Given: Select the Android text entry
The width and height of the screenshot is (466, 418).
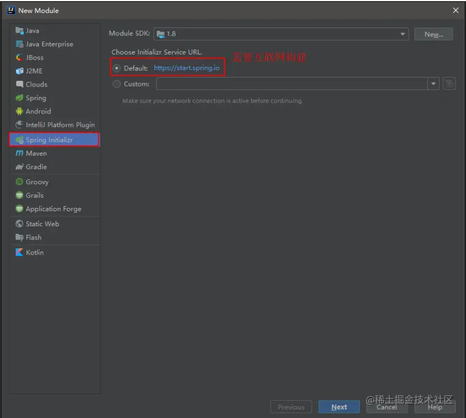Looking at the screenshot, I should (38, 111).
